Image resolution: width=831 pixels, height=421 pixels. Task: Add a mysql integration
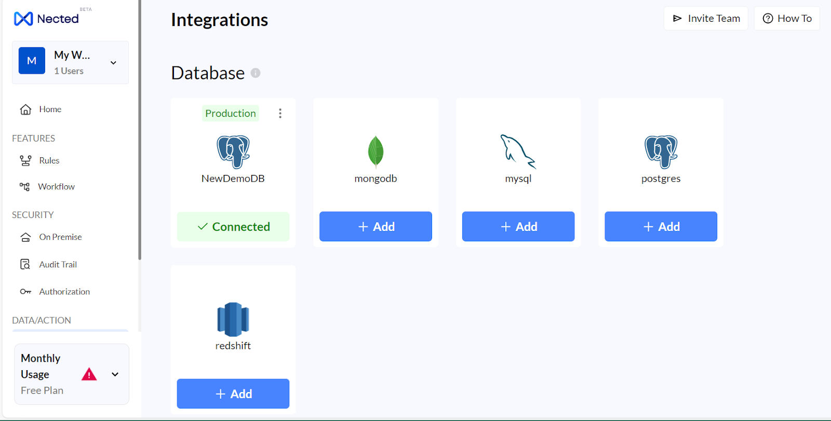518,226
